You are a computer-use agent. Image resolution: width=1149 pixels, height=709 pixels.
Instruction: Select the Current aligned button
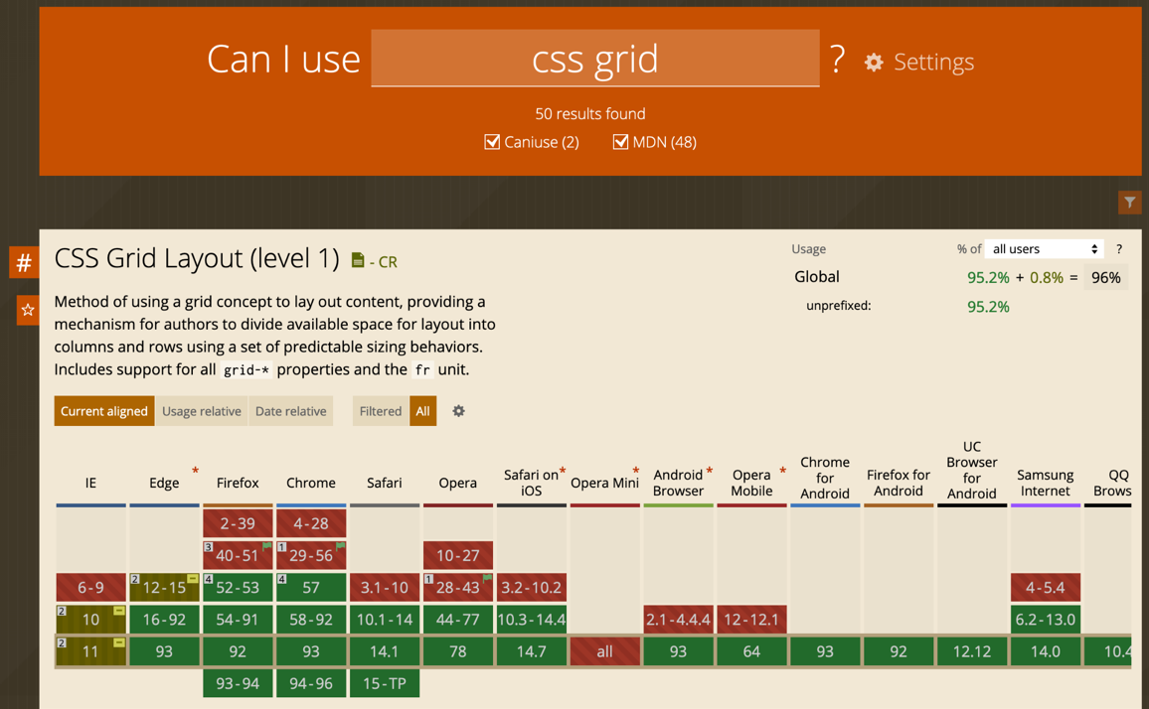pyautogui.click(x=104, y=411)
